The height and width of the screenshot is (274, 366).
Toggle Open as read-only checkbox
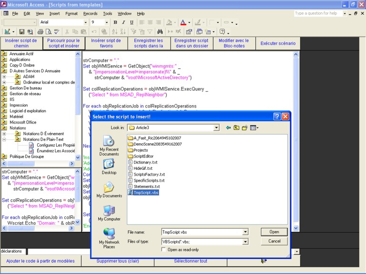(x=163, y=250)
